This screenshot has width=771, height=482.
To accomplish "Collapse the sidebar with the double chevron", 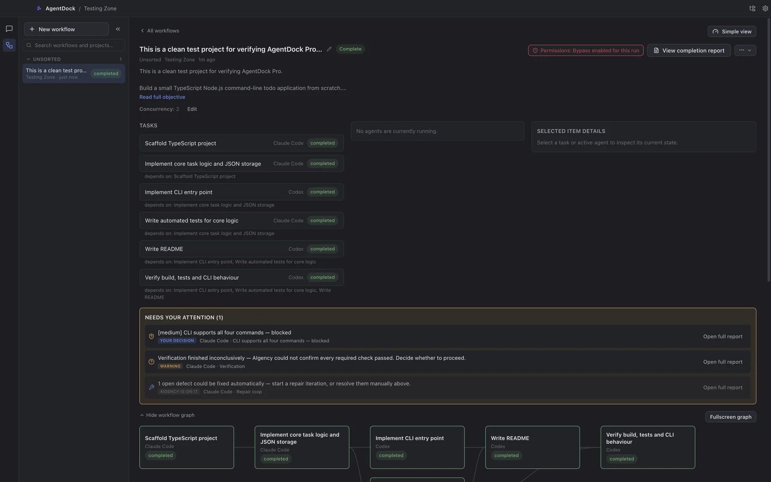I will 118,29.
